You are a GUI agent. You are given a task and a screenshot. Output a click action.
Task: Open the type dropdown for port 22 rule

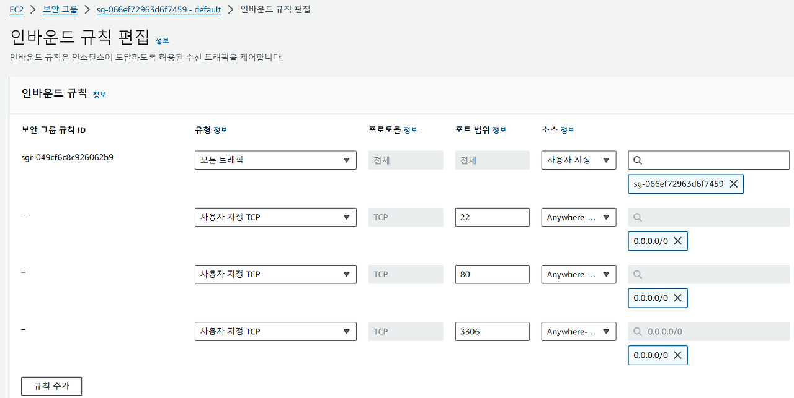click(275, 217)
